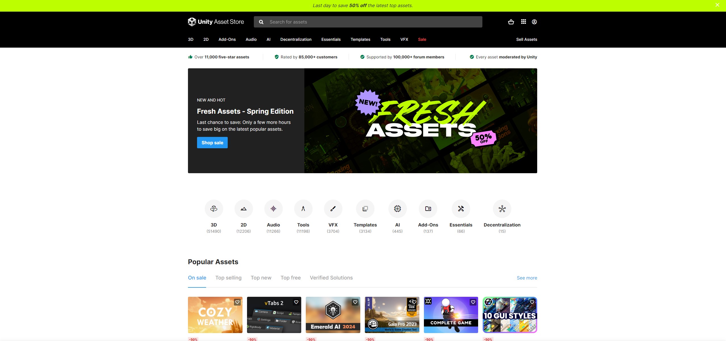Open the 3D category circle icon
Screen dimensions: 726x341
pos(214,209)
